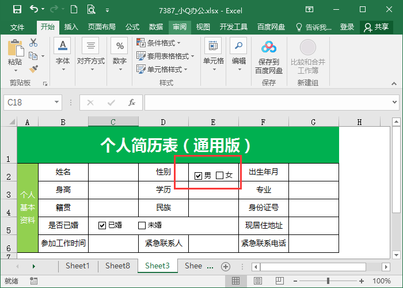Click inside the formula bar input
This screenshot has height=288, width=403.
[x=267, y=103]
